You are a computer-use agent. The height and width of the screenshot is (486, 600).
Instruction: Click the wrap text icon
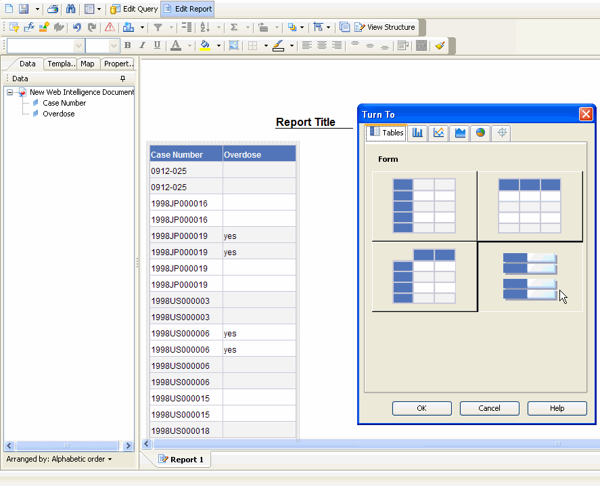402,45
